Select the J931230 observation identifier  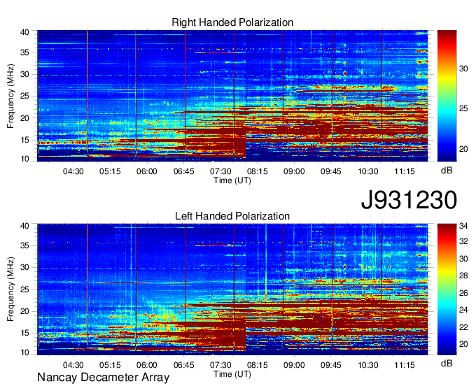coord(409,200)
